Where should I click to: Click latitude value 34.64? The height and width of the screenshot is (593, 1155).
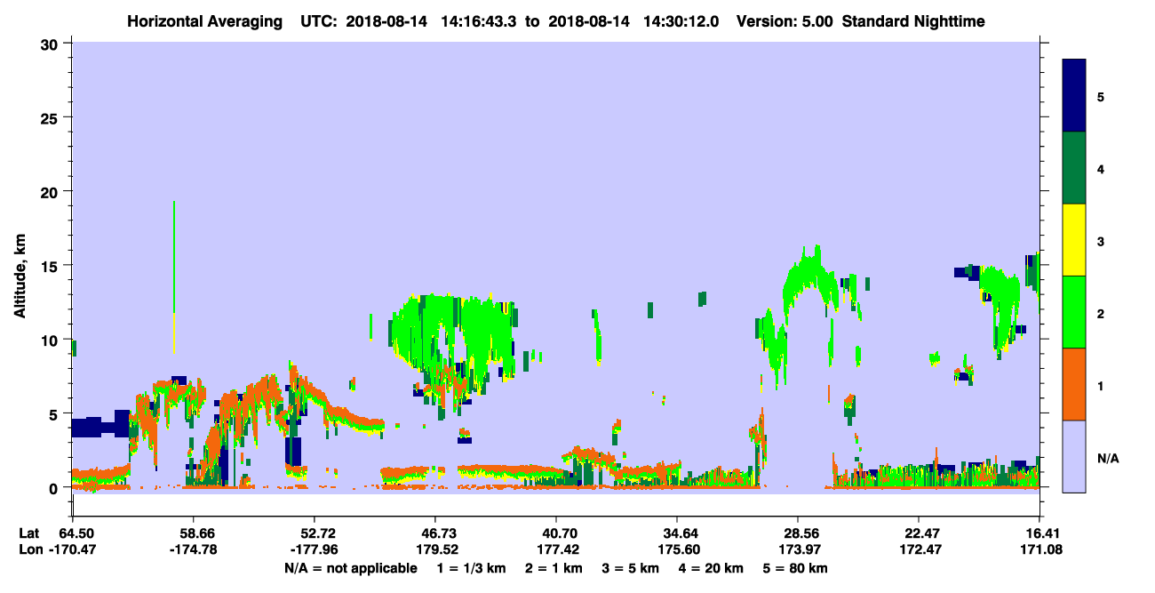click(677, 533)
